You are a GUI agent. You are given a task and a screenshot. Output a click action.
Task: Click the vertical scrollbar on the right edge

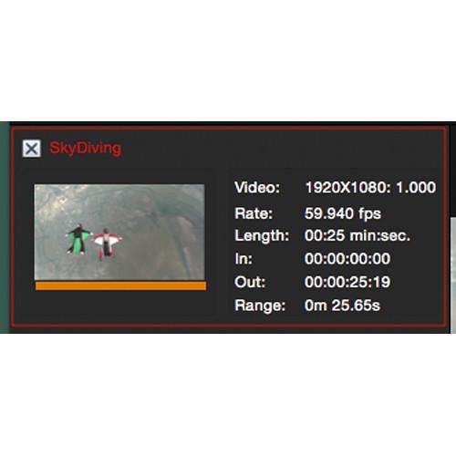[453, 275]
